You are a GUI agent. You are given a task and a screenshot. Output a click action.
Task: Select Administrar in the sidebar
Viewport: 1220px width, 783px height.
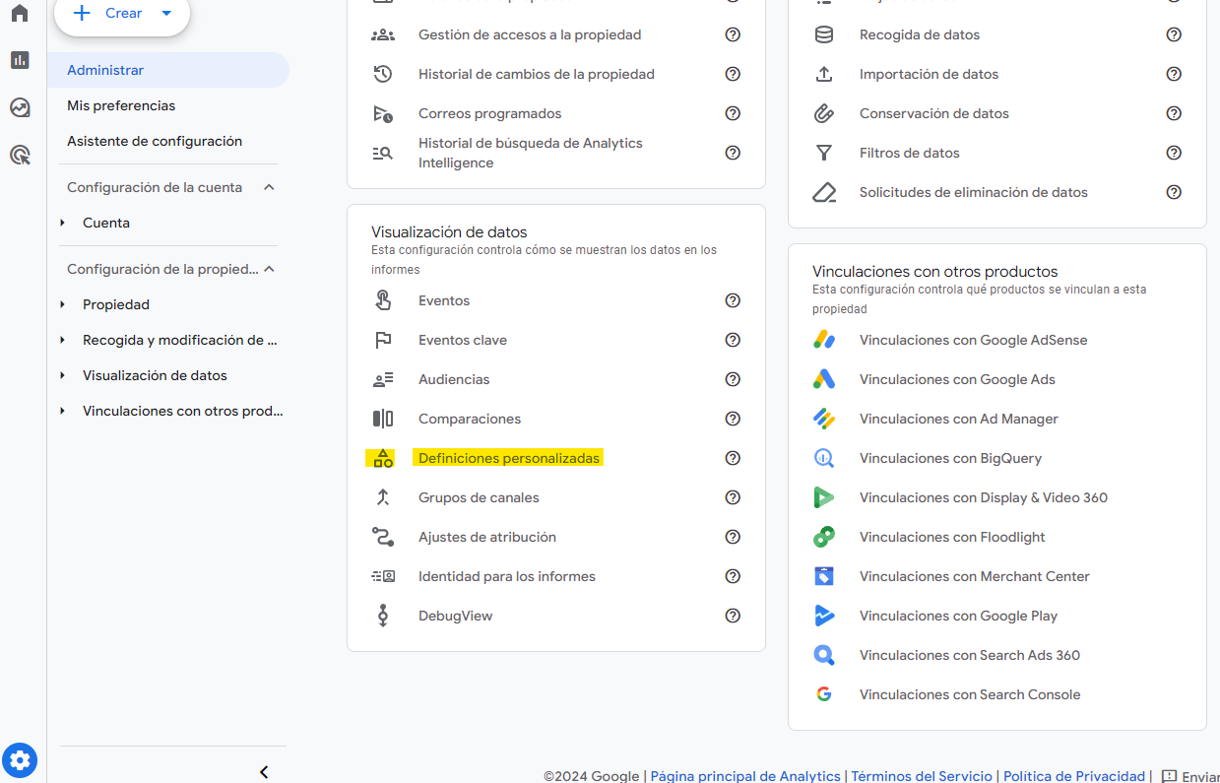(x=168, y=70)
